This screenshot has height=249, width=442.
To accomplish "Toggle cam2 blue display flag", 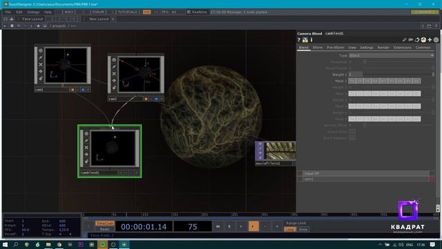I will coord(156,99).
